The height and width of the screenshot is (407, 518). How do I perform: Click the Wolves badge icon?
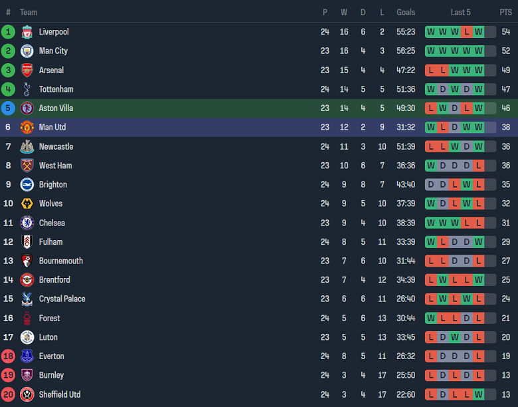[27, 203]
